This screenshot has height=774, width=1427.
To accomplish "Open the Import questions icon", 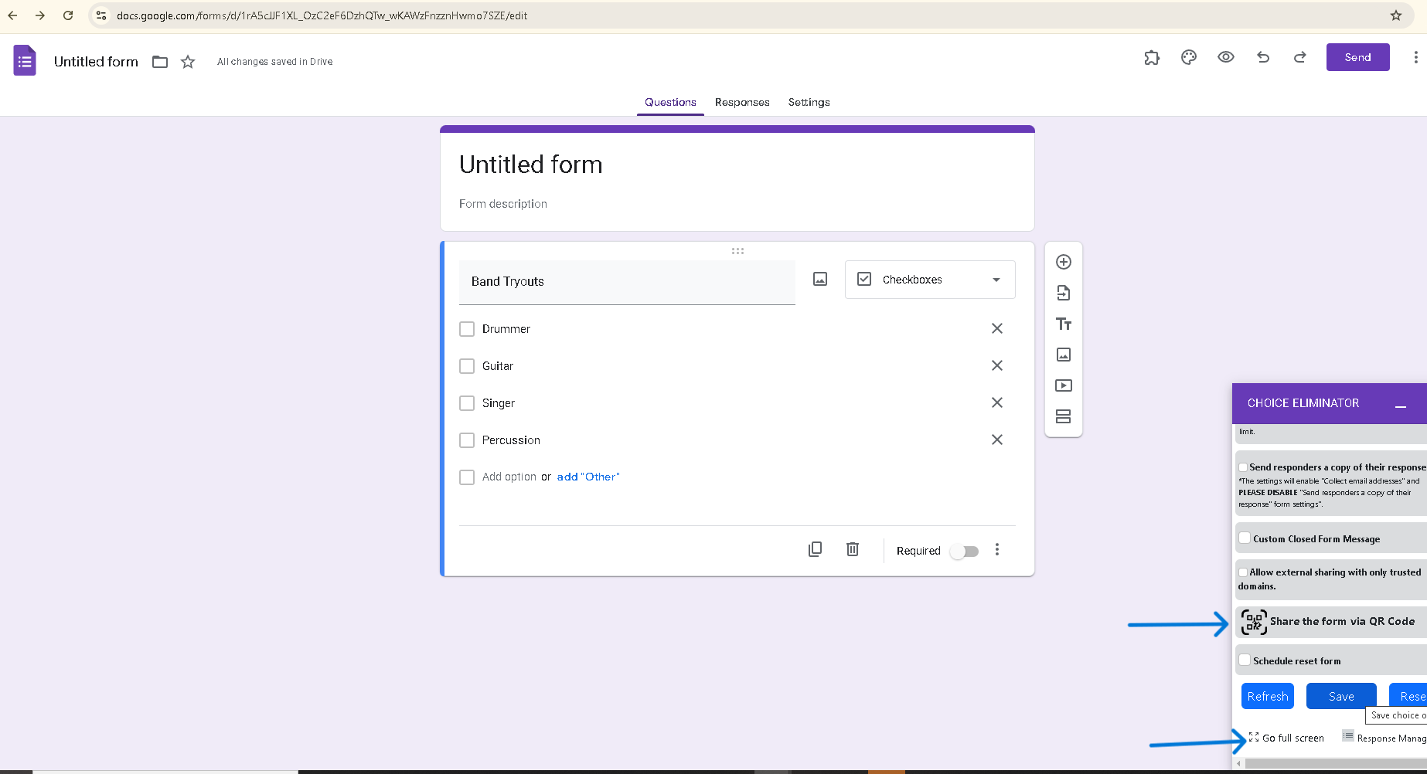I will pyautogui.click(x=1064, y=293).
